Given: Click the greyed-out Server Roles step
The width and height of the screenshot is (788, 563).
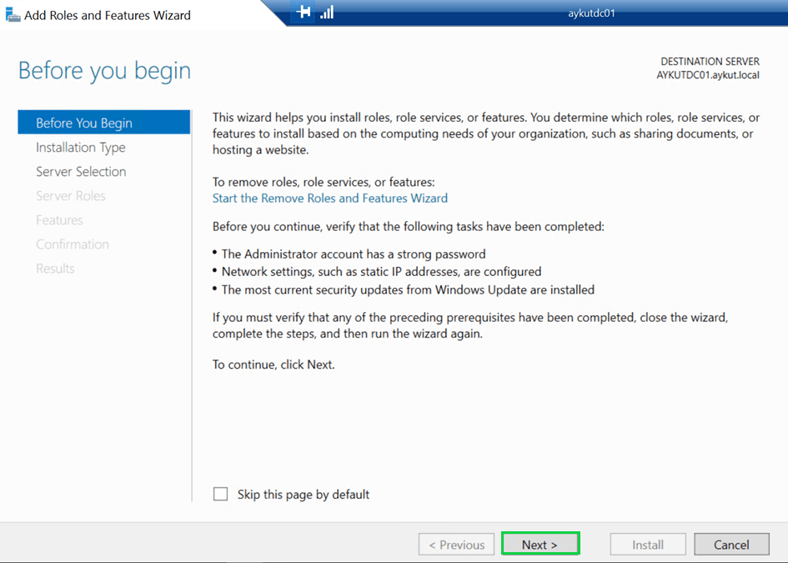Looking at the screenshot, I should 71,196.
